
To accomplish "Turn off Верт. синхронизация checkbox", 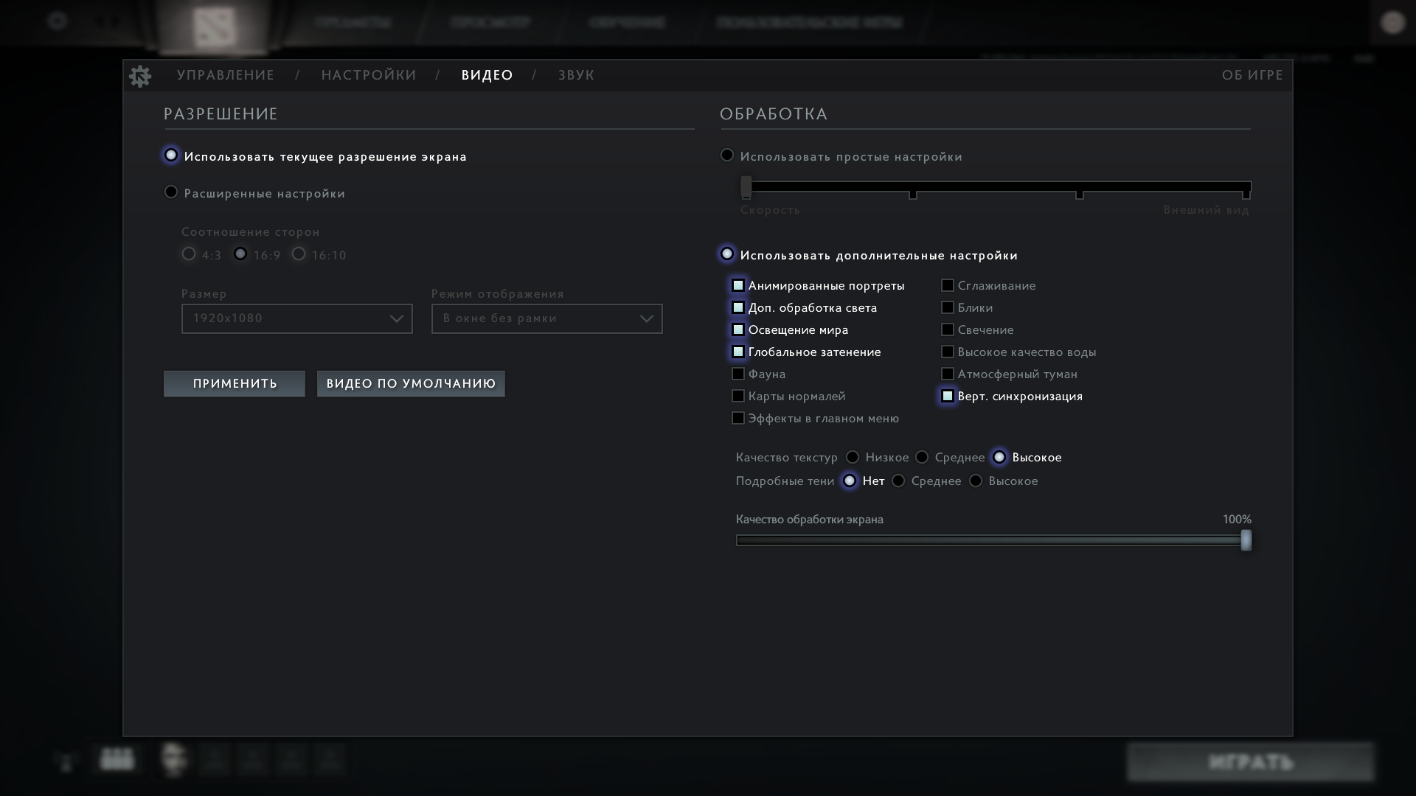I will click(948, 396).
